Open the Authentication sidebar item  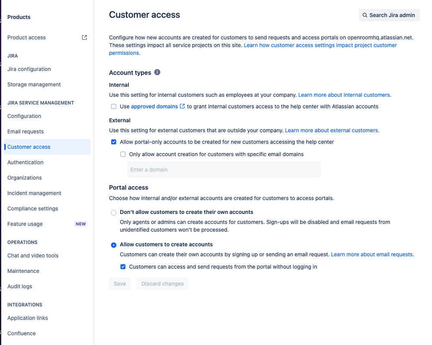click(26, 162)
